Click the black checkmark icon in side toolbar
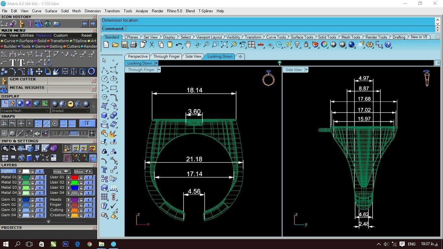This screenshot has height=249, width=443. coord(114,206)
